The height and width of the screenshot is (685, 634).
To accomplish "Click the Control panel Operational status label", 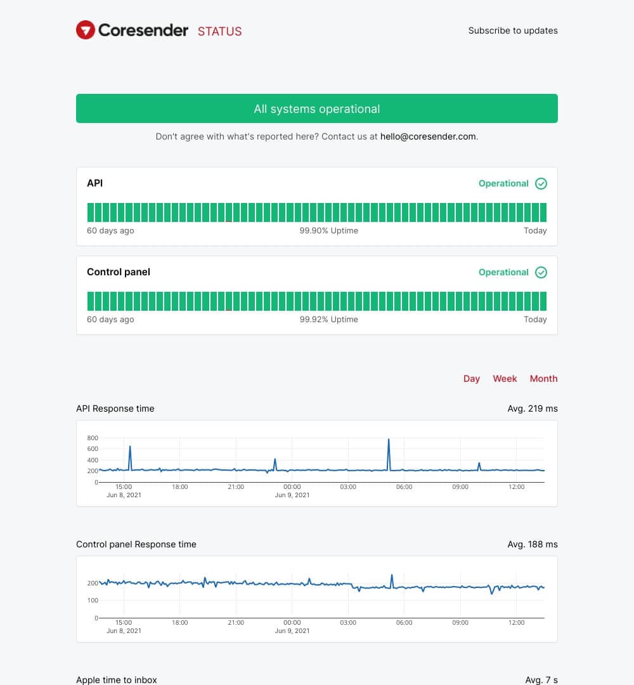I will pos(503,273).
